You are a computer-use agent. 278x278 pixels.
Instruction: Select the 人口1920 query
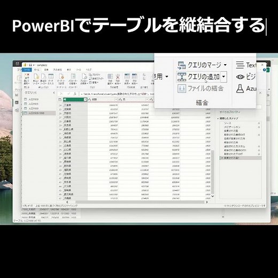point(39,99)
